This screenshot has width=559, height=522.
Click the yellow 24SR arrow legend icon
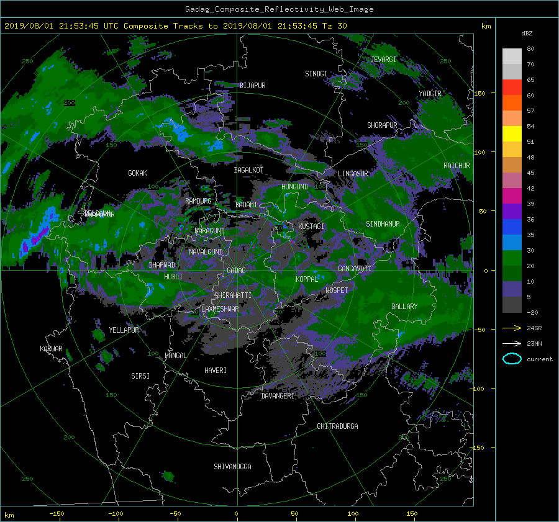pyautogui.click(x=512, y=328)
